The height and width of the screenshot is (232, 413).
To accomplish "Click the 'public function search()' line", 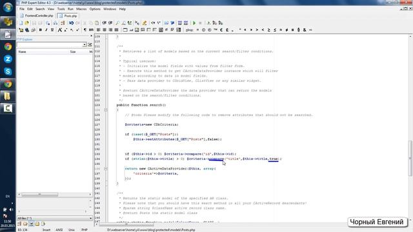I will click(x=141, y=105).
